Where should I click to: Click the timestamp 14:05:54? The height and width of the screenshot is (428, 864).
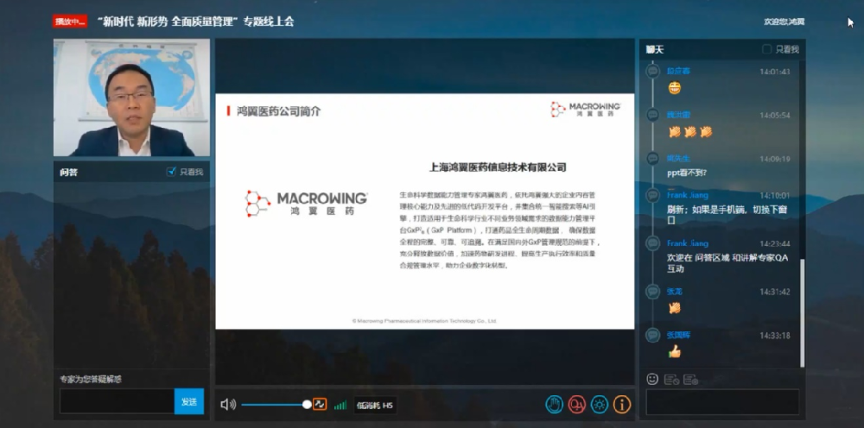point(775,116)
